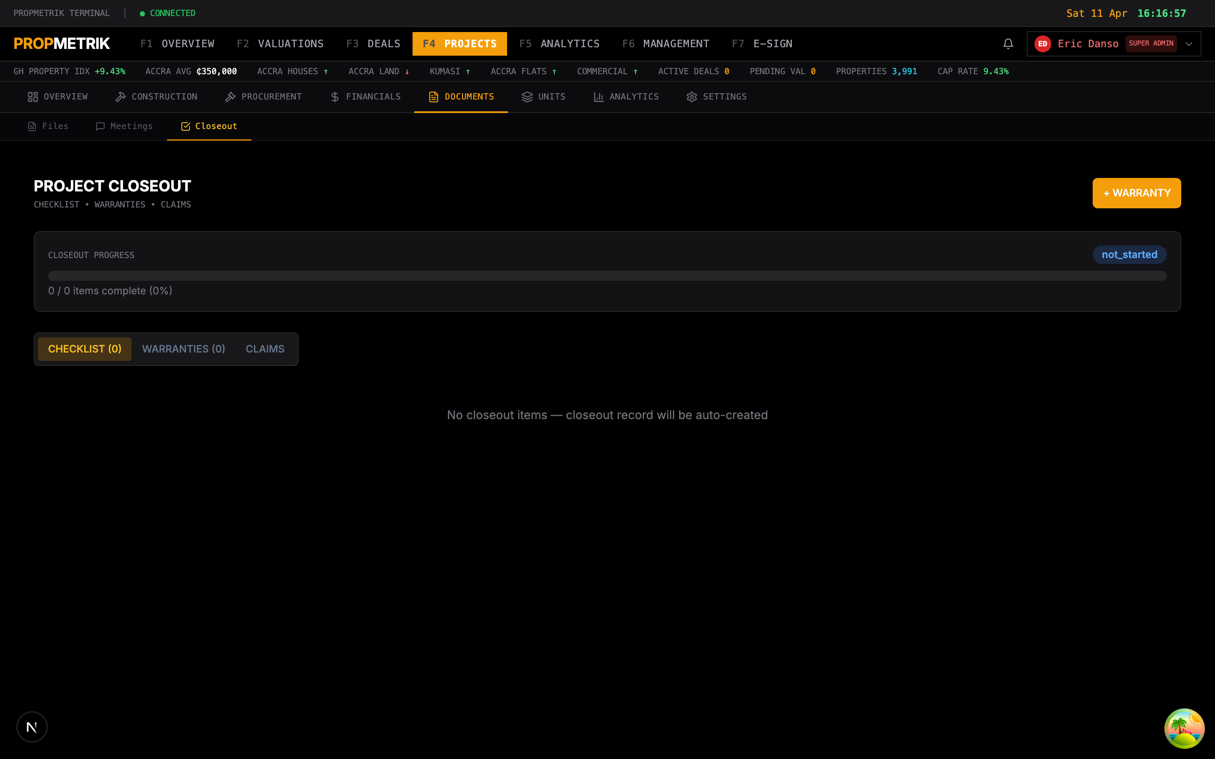1215x759 pixels.
Task: Click the Pending Val 0 ticker
Action: click(782, 71)
